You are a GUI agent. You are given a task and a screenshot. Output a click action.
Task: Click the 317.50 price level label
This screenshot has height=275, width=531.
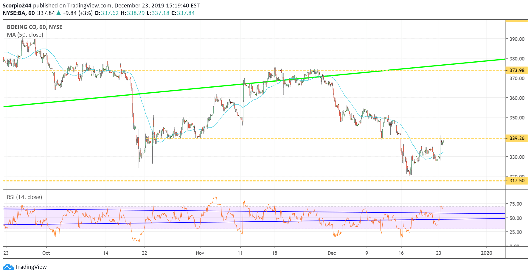pyautogui.click(x=517, y=181)
